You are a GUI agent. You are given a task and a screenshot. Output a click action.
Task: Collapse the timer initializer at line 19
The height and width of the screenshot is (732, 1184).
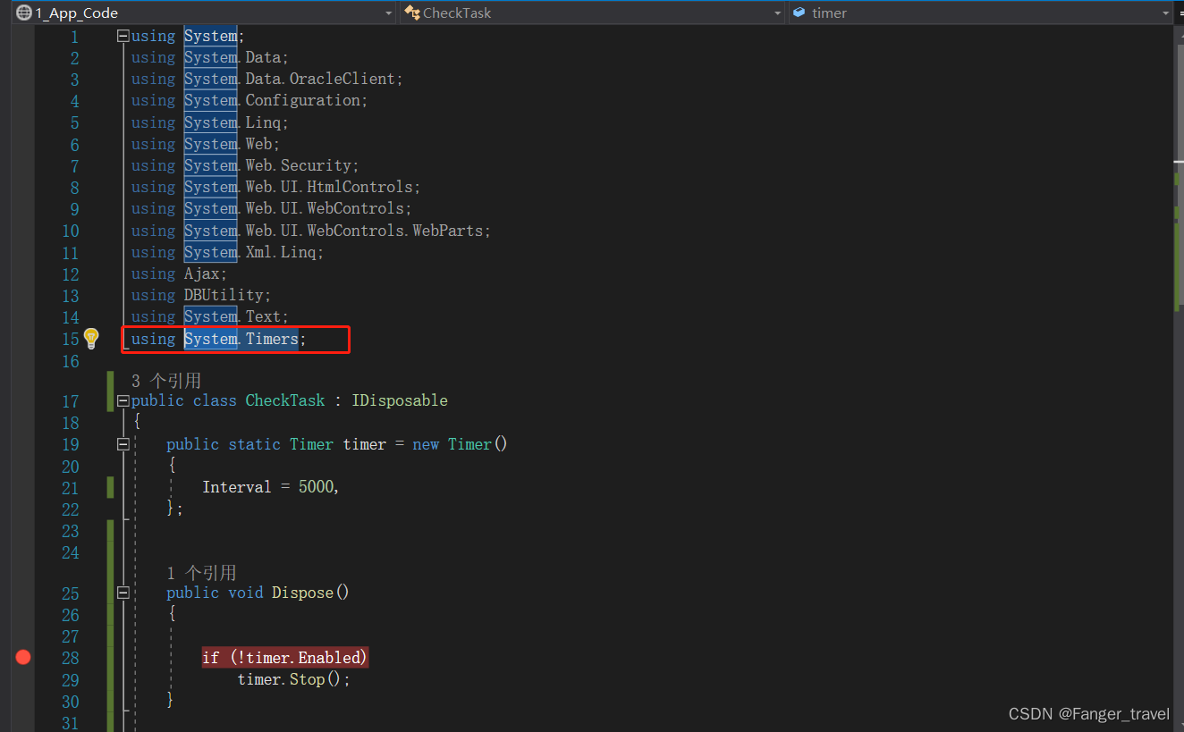123,444
